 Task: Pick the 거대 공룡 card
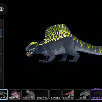pos(82,95)
